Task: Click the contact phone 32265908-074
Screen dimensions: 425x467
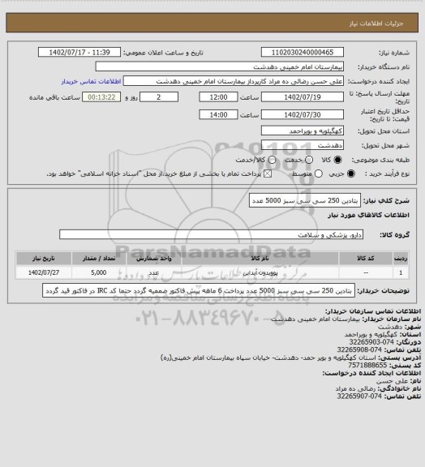Action: 359,349
